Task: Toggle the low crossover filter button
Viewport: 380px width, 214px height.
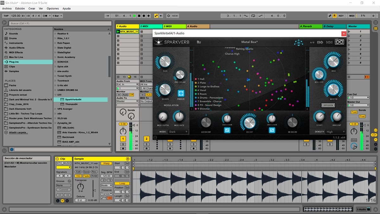Action: point(227,130)
